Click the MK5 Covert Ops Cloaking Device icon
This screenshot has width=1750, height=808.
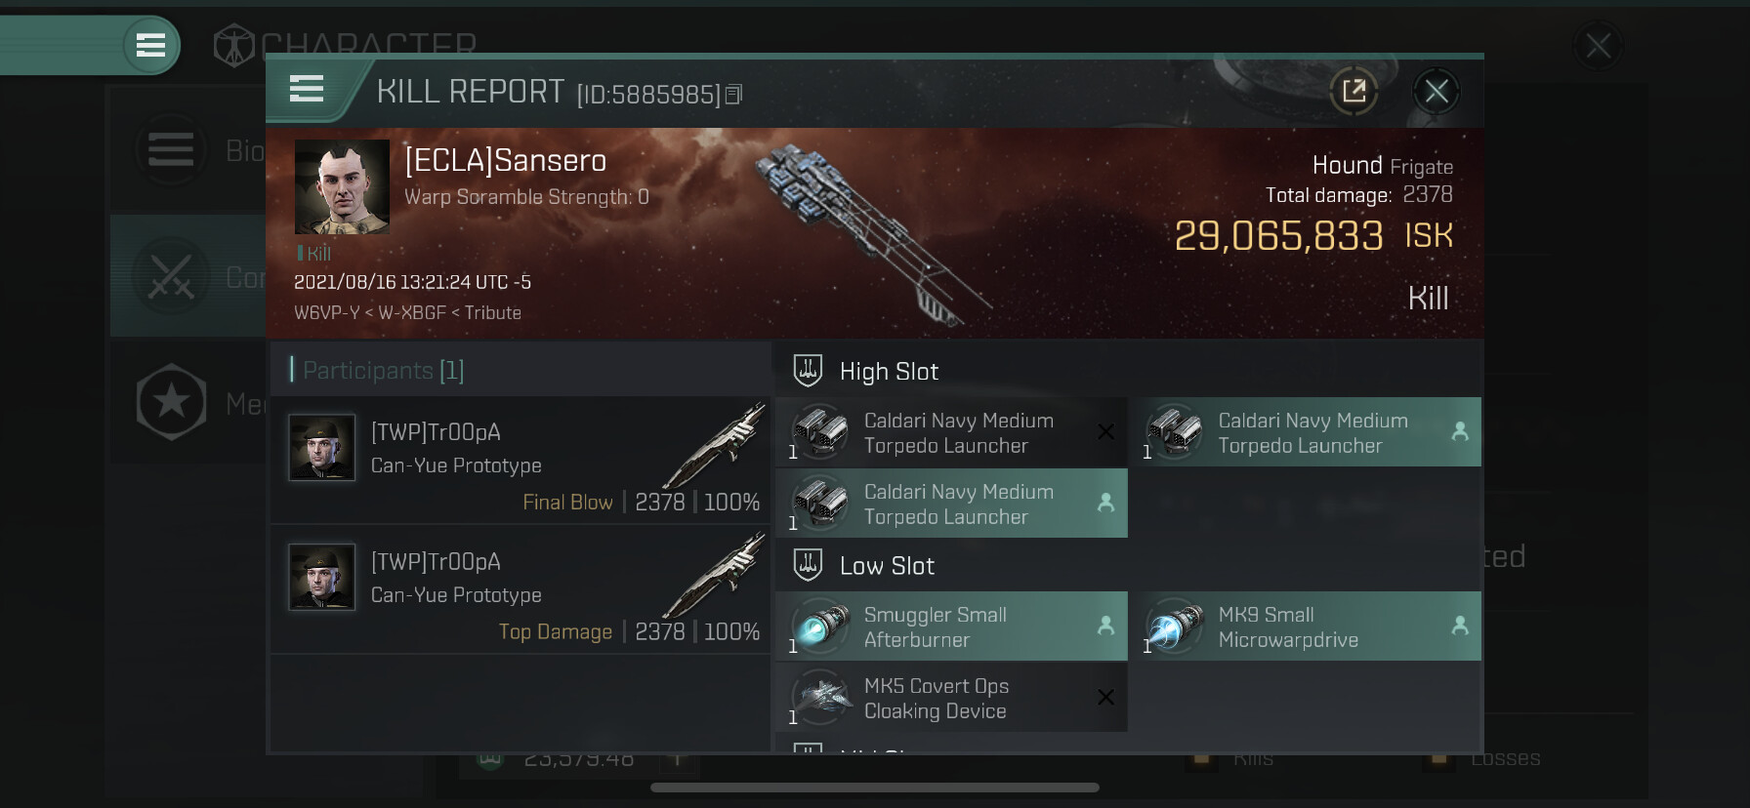[x=820, y=698]
